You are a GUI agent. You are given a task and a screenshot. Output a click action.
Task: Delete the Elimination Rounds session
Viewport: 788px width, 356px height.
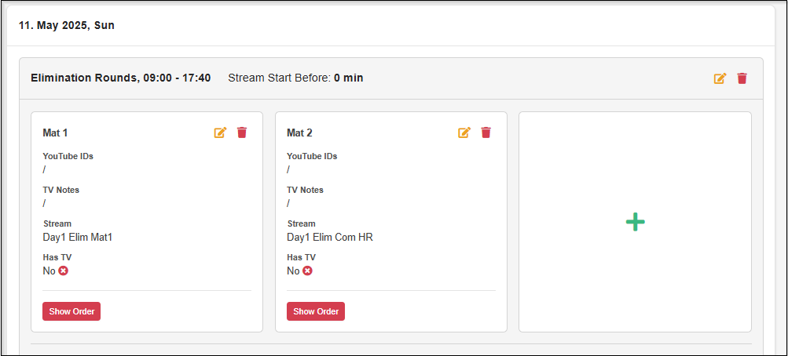click(x=742, y=78)
